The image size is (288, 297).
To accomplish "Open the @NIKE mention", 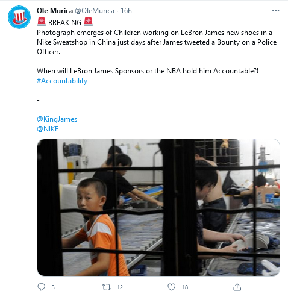I will coord(48,129).
